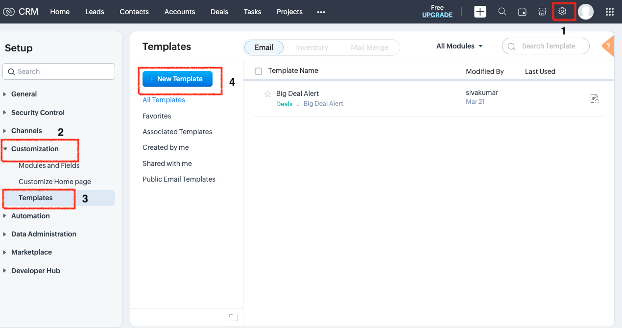The height and width of the screenshot is (328, 622).
Task: Open the orange help tab on the right
Action: (x=608, y=47)
